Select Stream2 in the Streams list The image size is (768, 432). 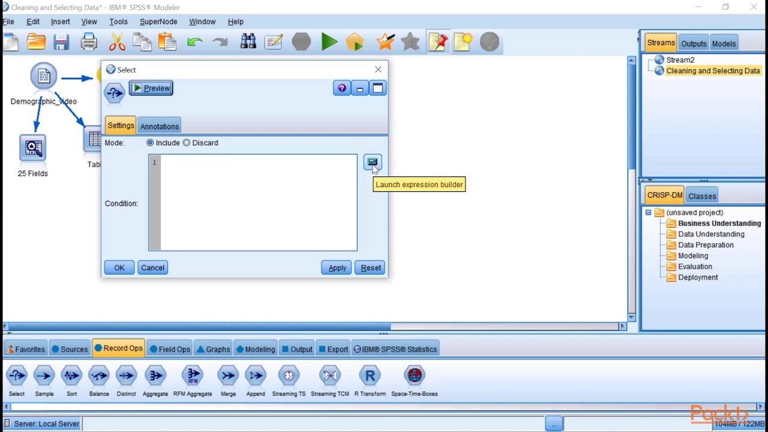tap(680, 60)
